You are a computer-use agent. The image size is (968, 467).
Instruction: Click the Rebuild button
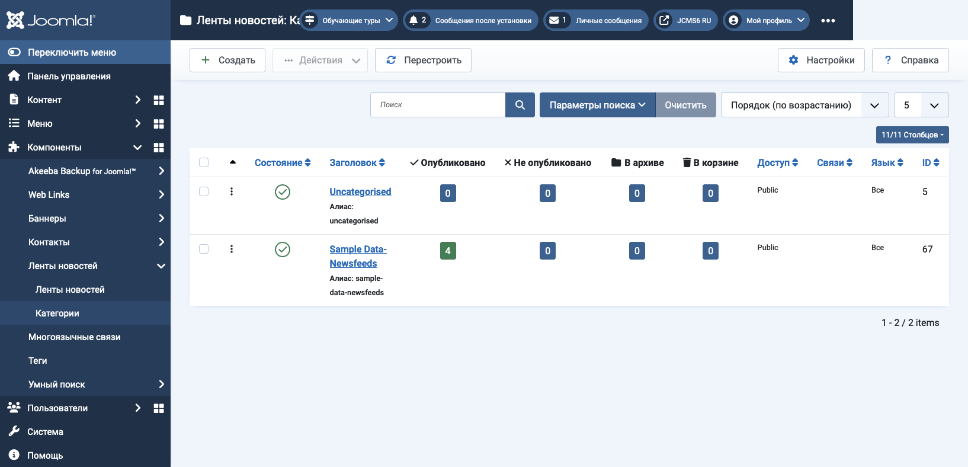pyautogui.click(x=423, y=60)
